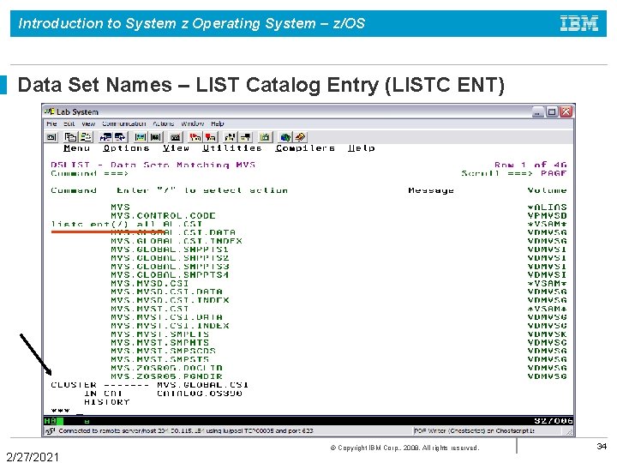Select the MVS.GLOBAL.SMPPTS1 data set
The height and width of the screenshot is (463, 617).
tap(170, 250)
